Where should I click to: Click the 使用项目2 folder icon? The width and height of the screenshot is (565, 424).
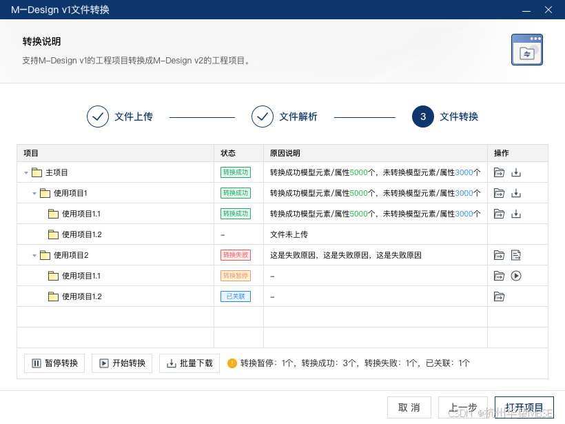(45, 255)
